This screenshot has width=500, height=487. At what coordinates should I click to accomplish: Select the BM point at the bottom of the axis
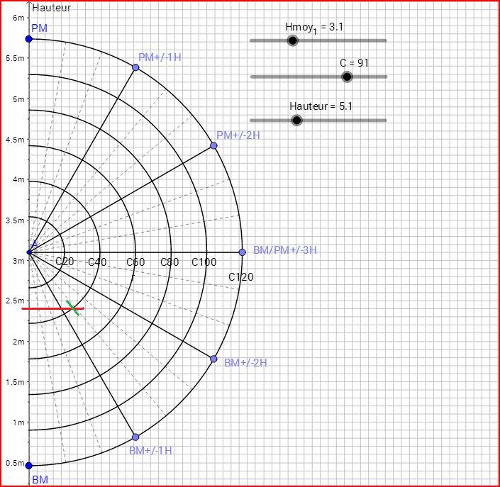pyautogui.click(x=29, y=466)
